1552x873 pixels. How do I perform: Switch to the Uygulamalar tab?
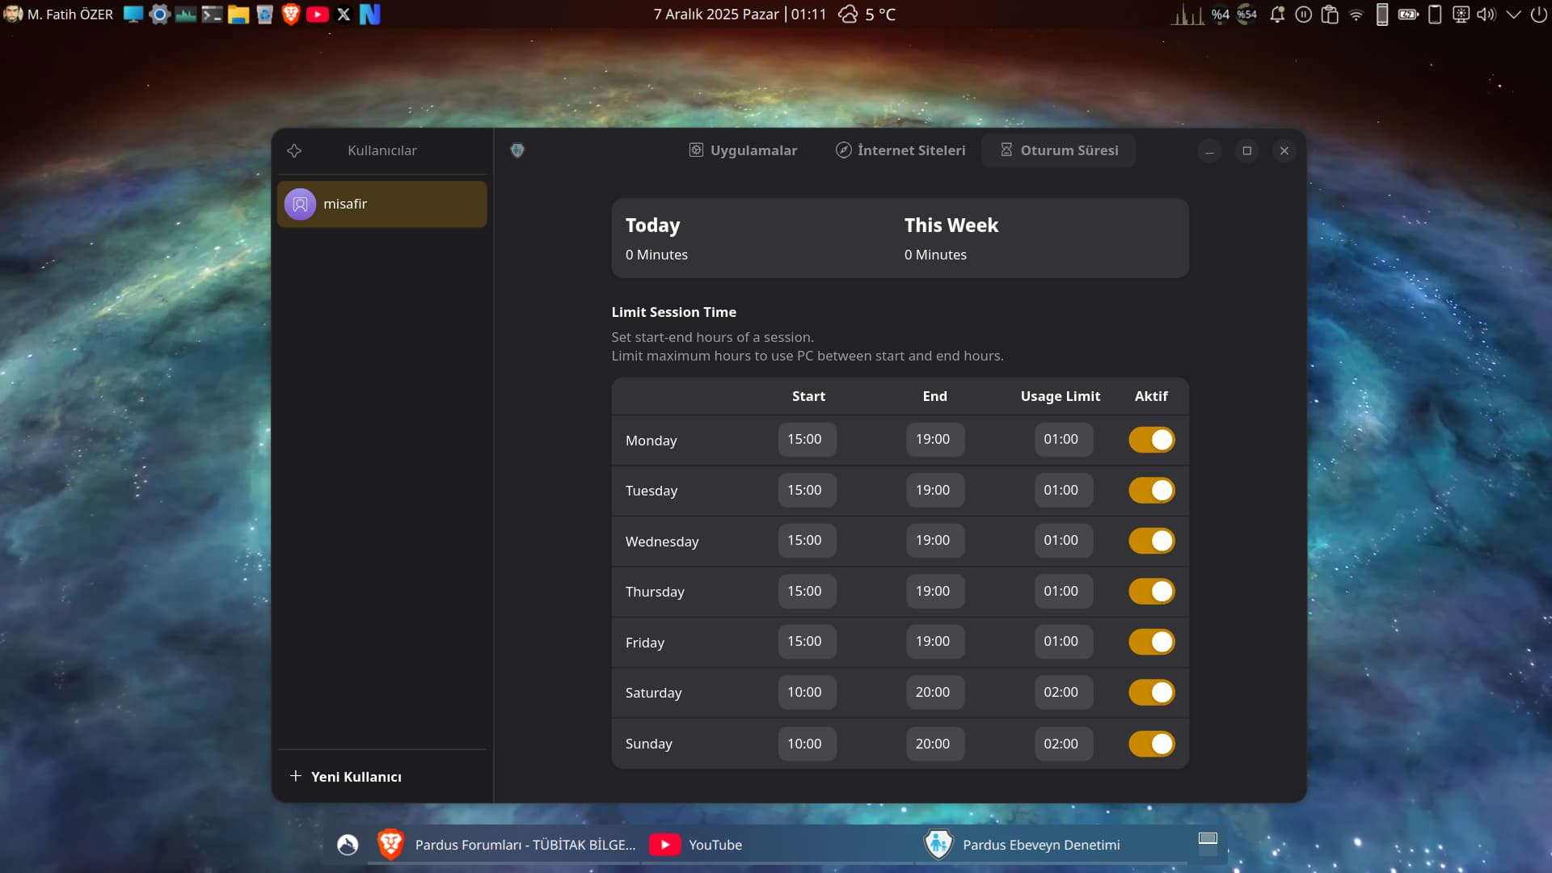pos(743,150)
